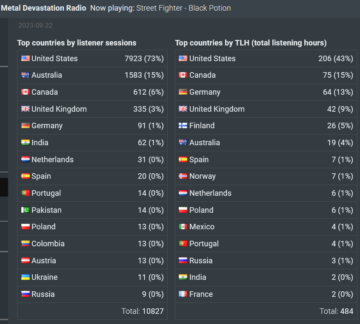This screenshot has width=360, height=324.
Task: Click the Colombia flag icon
Action: [x=26, y=244]
